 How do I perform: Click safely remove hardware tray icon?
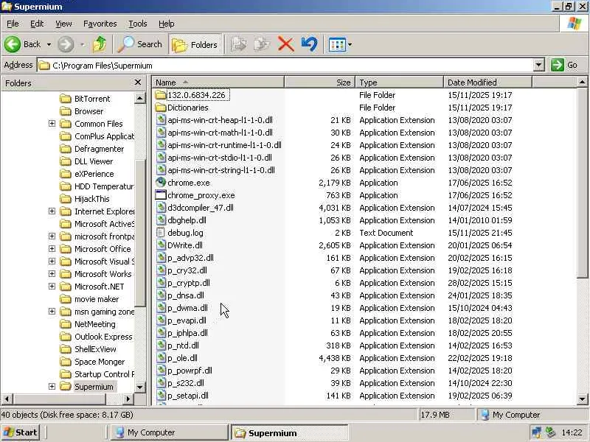coord(551,432)
